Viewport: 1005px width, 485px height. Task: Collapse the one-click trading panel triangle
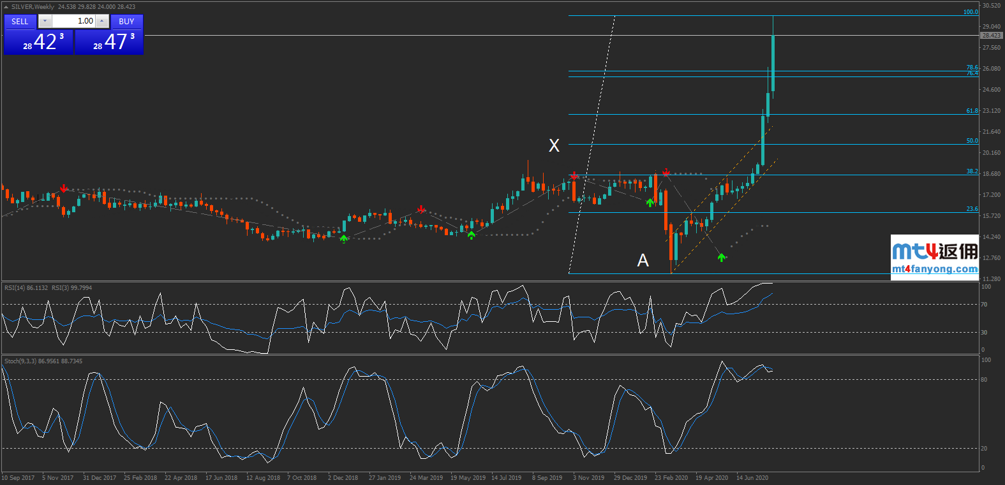6,7
